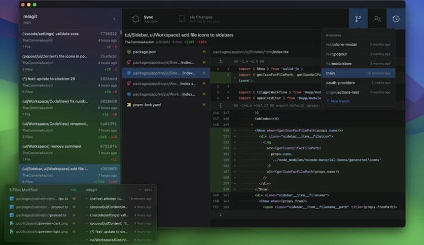This screenshot has width=424, height=245.
Task: Select the main branch entry
Action: pyautogui.click(x=358, y=73)
